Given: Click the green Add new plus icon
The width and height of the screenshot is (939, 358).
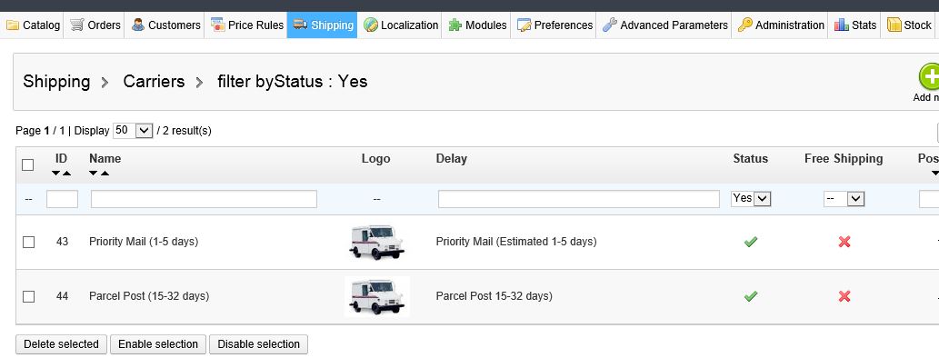Looking at the screenshot, I should (x=929, y=78).
